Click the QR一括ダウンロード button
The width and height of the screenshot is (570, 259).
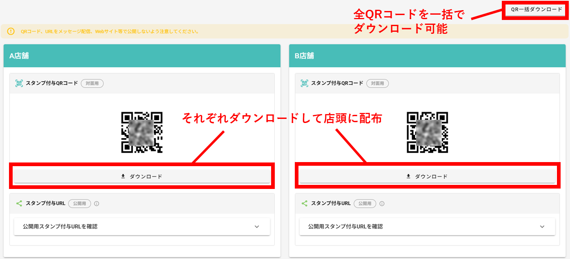click(x=536, y=9)
